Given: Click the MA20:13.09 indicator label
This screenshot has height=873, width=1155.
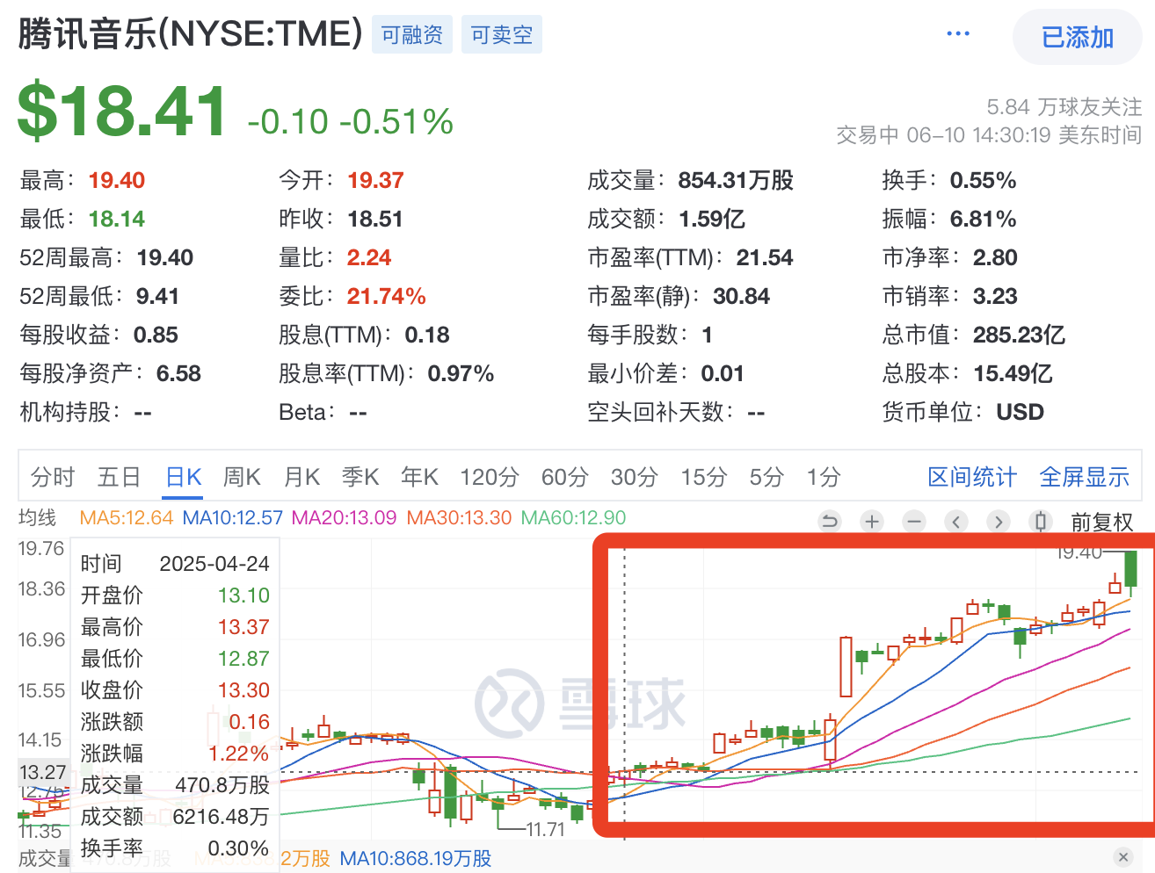Looking at the screenshot, I should pos(345,517).
